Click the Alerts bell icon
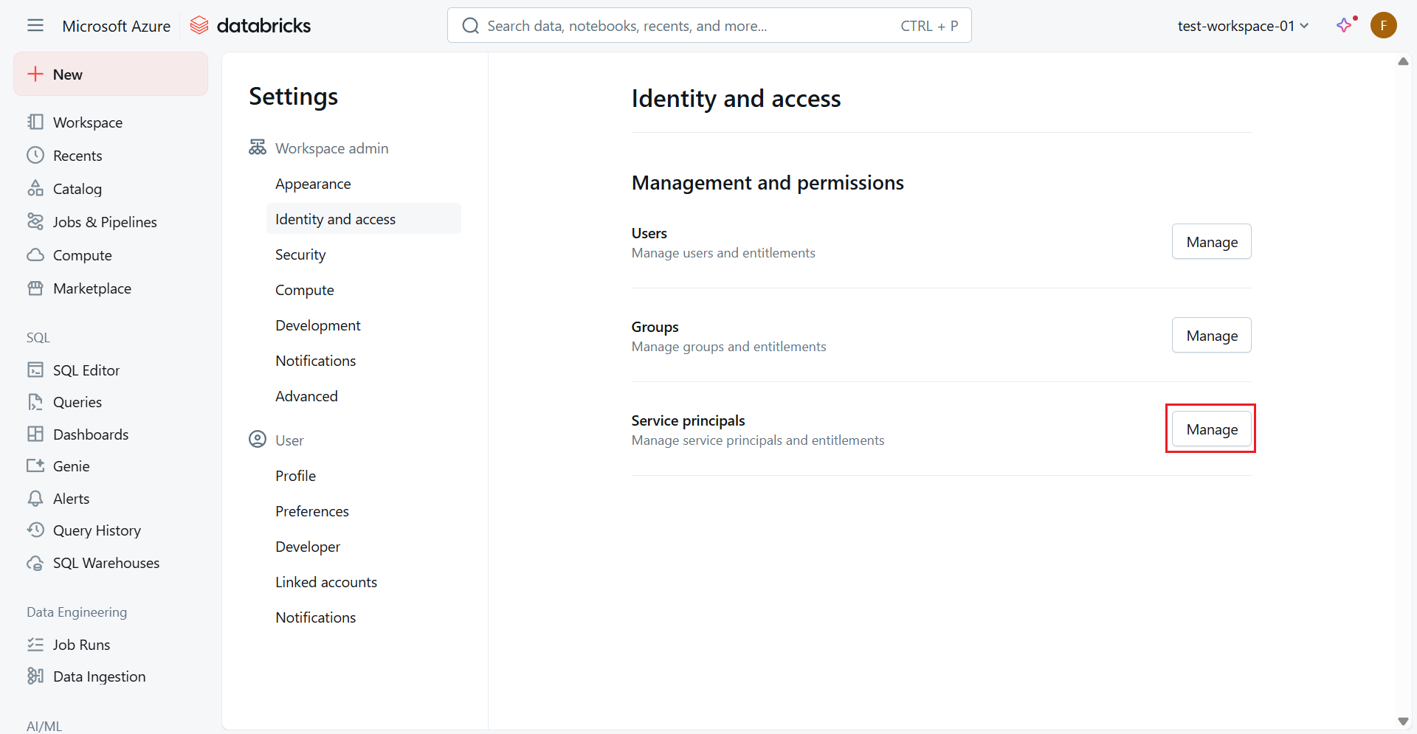Image resolution: width=1417 pixels, height=734 pixels. 35,498
